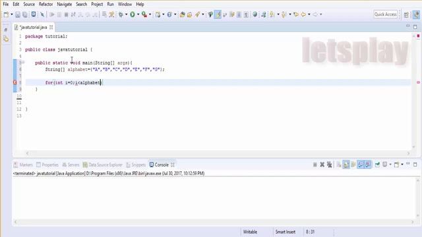Expand the External Tools dropdown arrow
The height and width of the screenshot is (237, 422).
pyautogui.click(x=150, y=14)
